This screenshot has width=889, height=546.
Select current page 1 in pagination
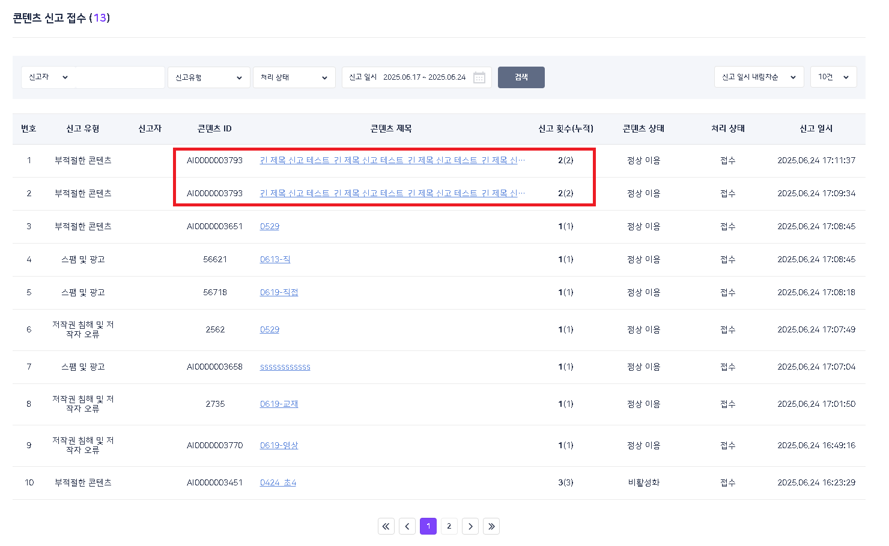click(x=428, y=526)
